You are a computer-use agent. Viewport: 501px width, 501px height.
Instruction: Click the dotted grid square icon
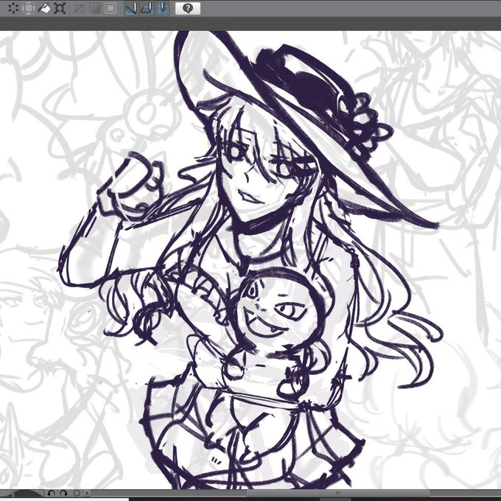pos(111,8)
